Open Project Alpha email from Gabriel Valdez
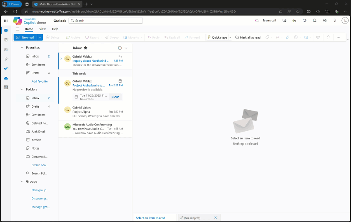The height and width of the screenshot is (222, 351). (95, 112)
